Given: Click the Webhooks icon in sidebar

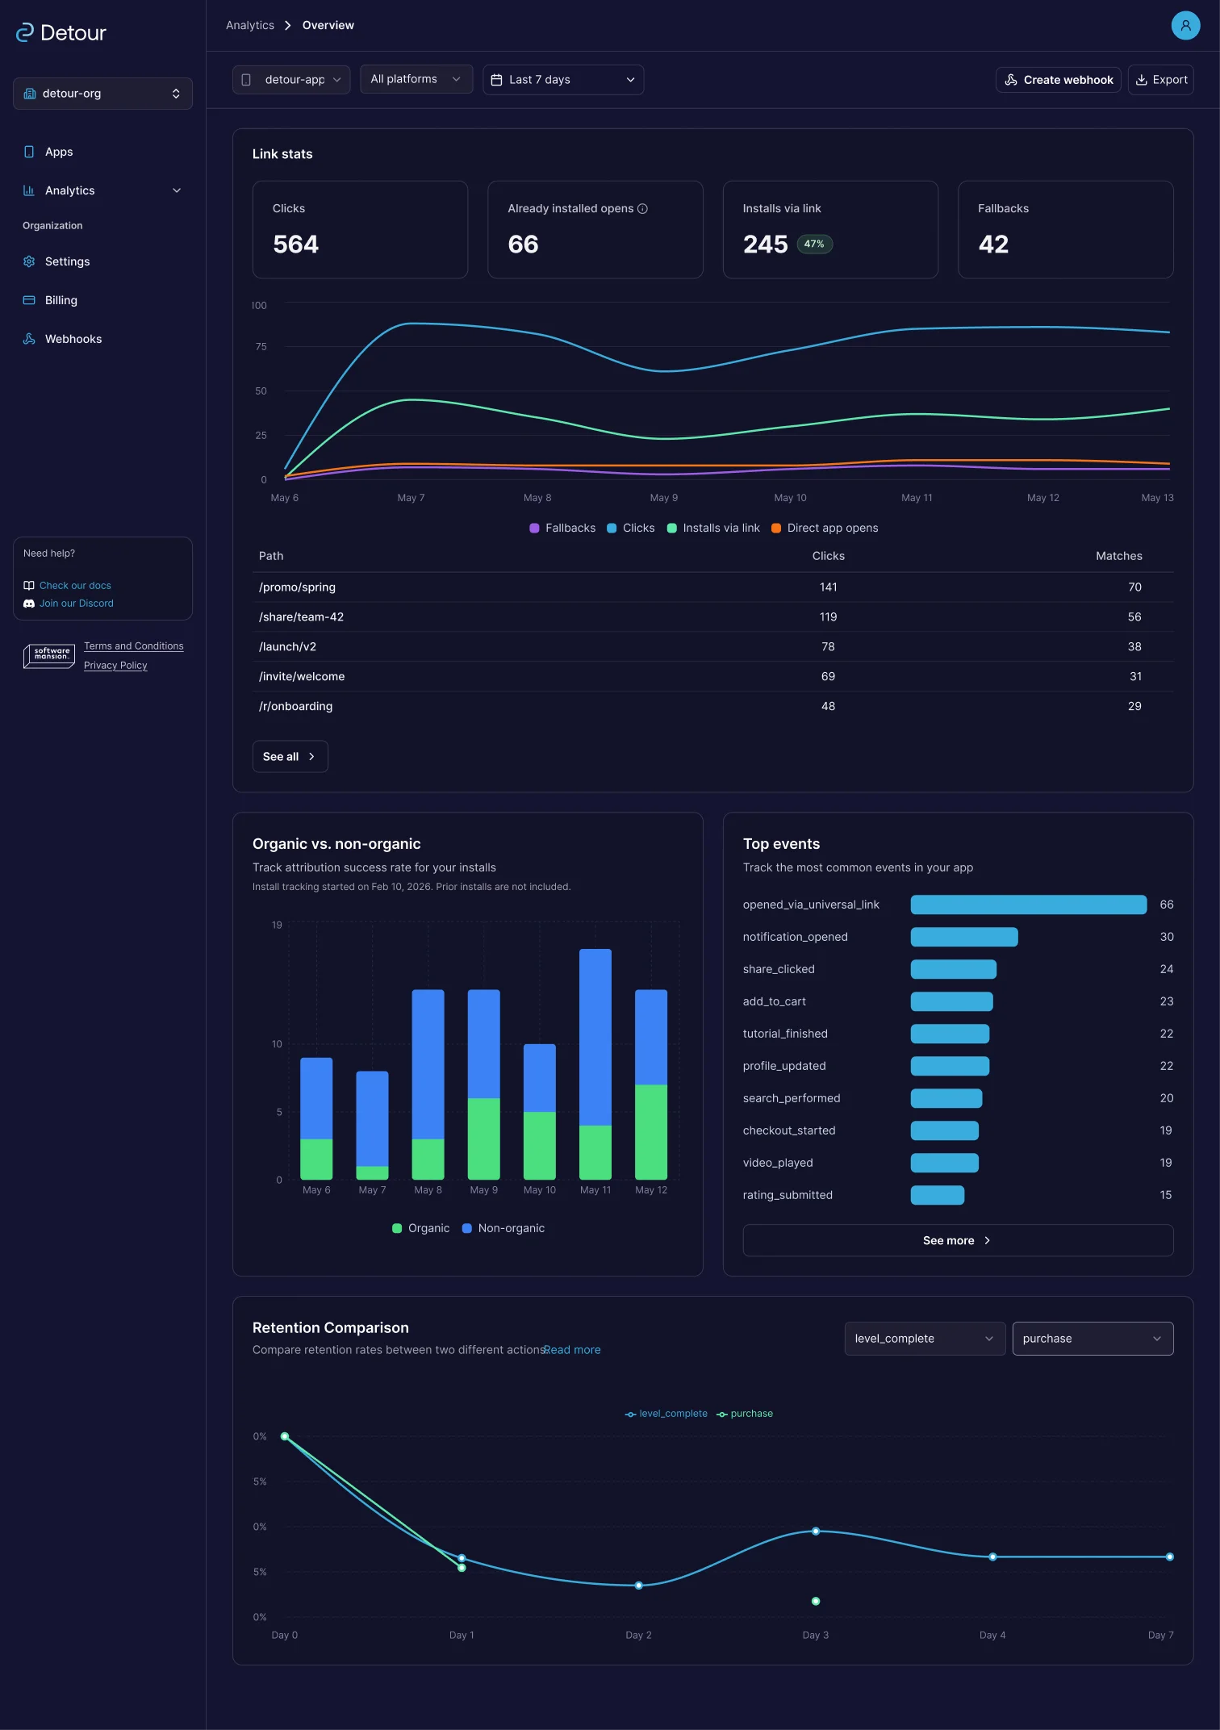Looking at the screenshot, I should pos(29,339).
